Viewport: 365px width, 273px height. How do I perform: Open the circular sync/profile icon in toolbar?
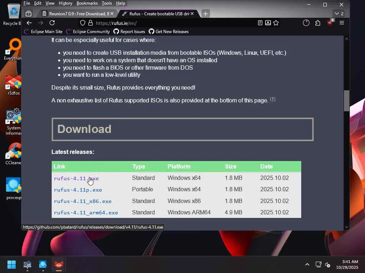306,23
